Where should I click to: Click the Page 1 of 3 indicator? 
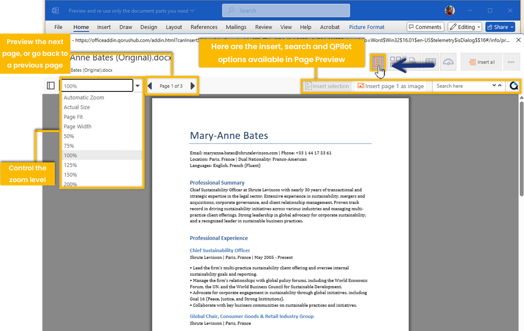click(171, 86)
